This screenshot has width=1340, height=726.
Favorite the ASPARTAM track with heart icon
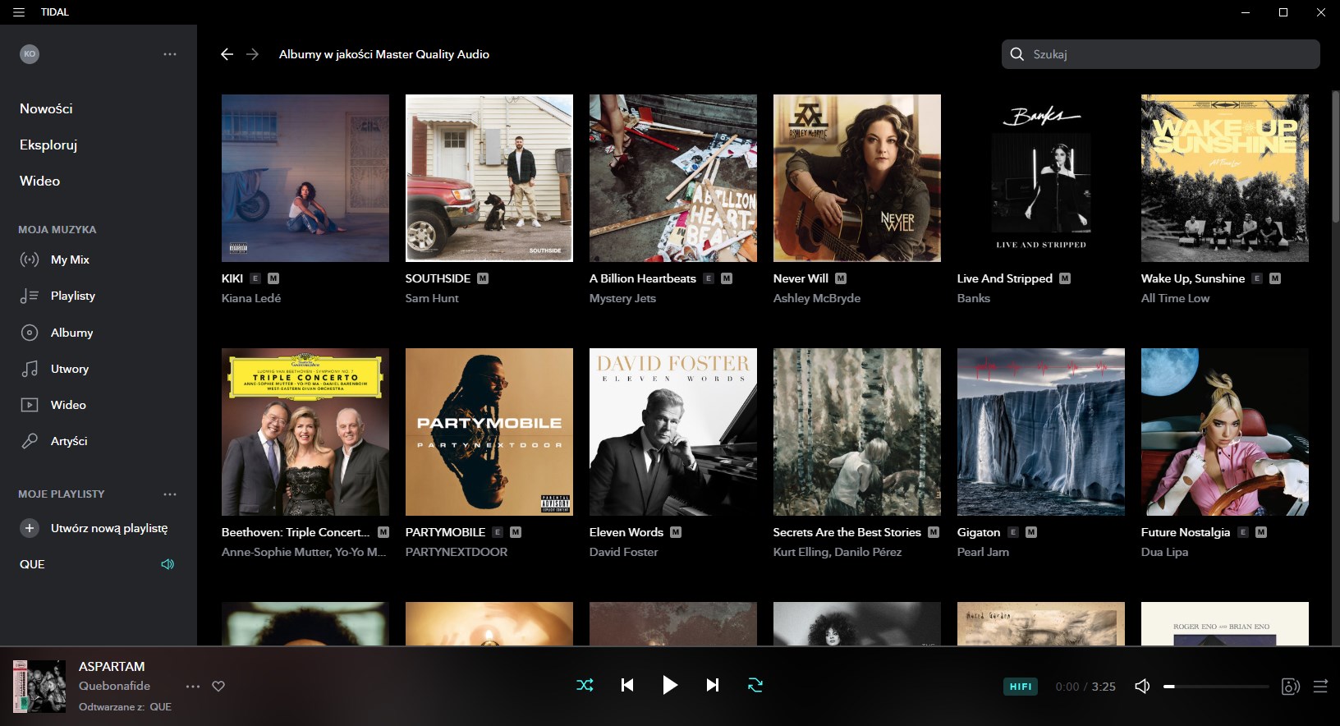218,687
